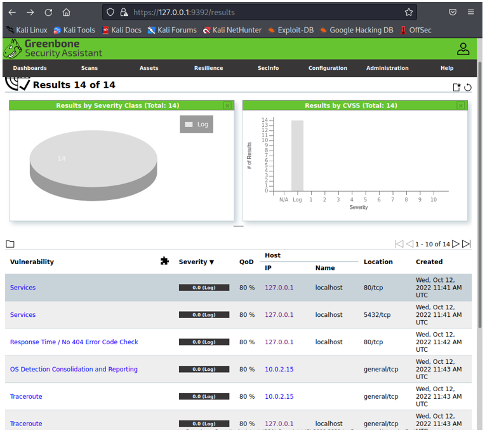This screenshot has height=435, width=485.
Task: Open the Firefox hamburger menu
Action: coord(470,12)
